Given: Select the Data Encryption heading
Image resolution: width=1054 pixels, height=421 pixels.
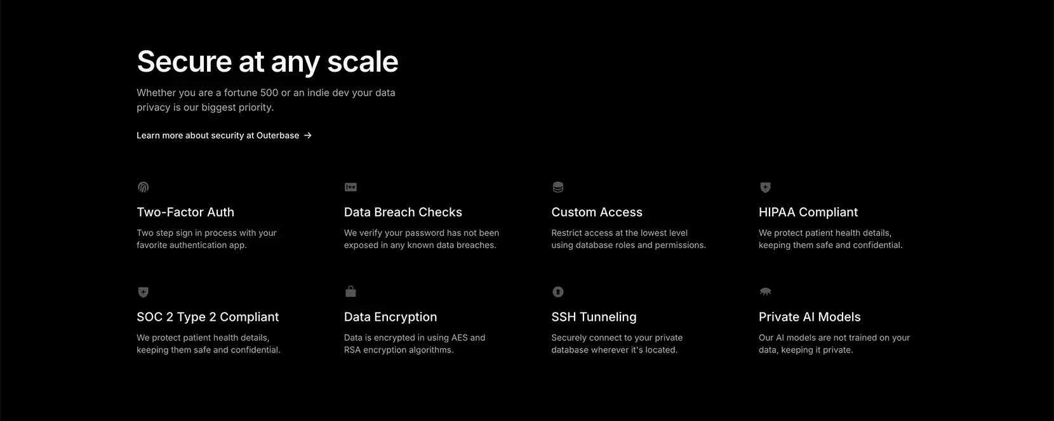Looking at the screenshot, I should (x=390, y=317).
